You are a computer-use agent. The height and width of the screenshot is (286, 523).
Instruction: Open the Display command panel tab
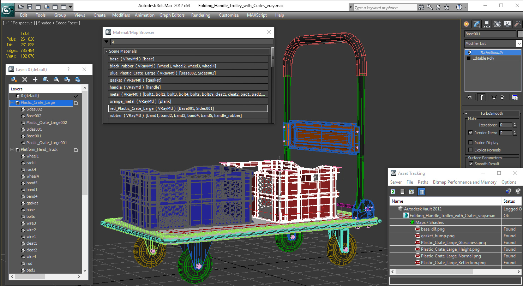[507, 24]
